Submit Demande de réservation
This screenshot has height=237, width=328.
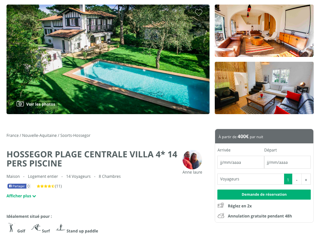(264, 194)
